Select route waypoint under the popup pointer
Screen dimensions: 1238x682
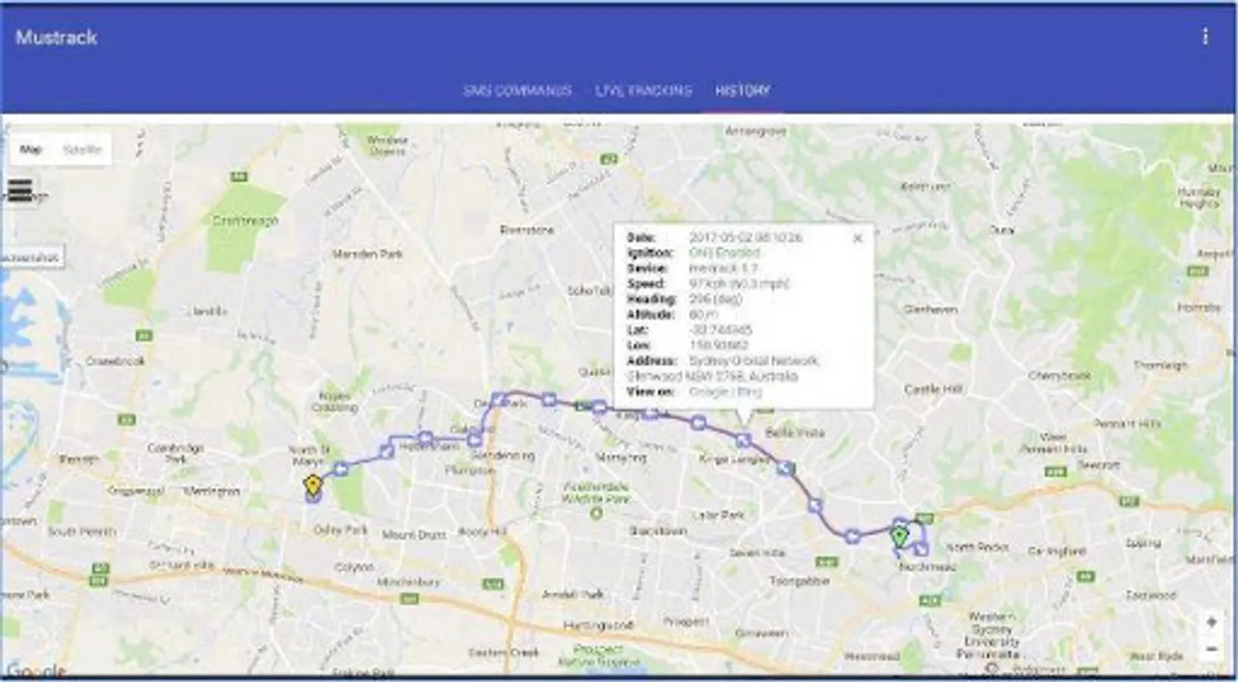743,440
